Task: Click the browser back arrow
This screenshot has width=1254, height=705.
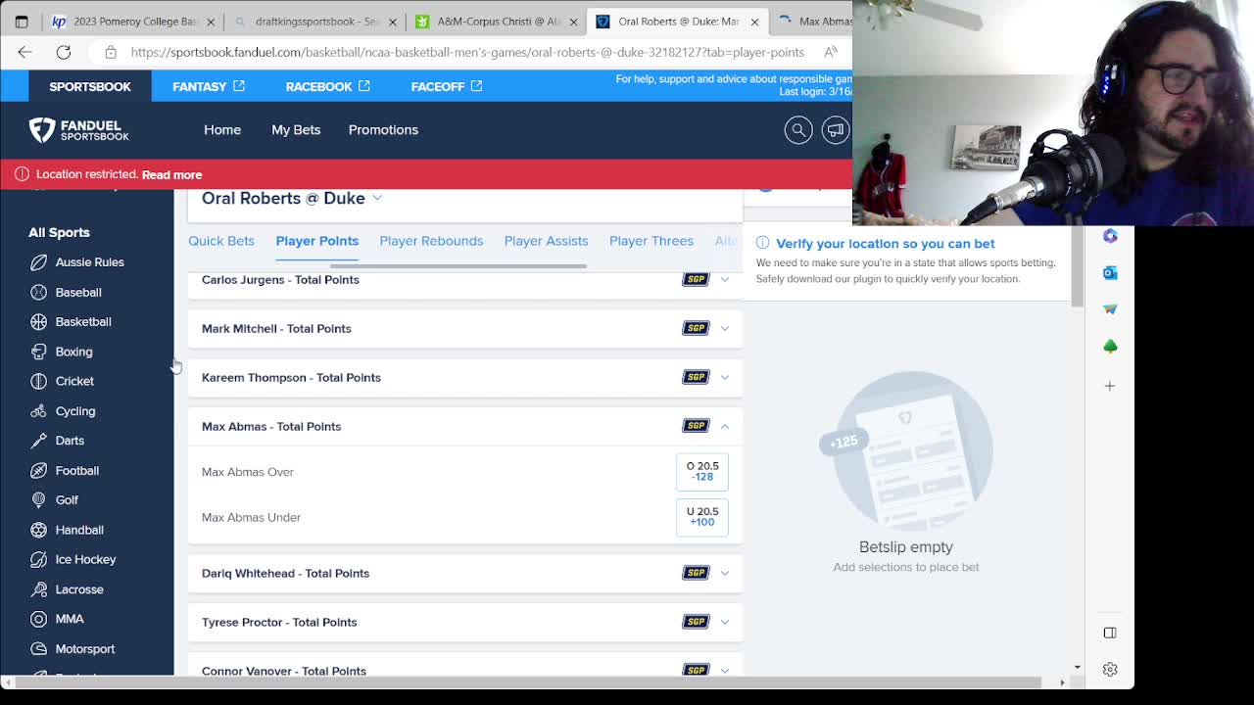Action: click(24, 52)
